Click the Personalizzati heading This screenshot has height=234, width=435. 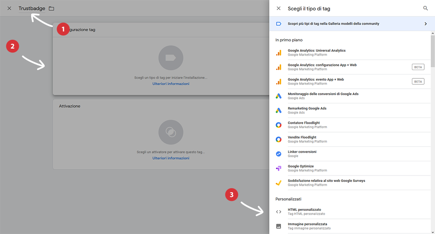pos(288,199)
